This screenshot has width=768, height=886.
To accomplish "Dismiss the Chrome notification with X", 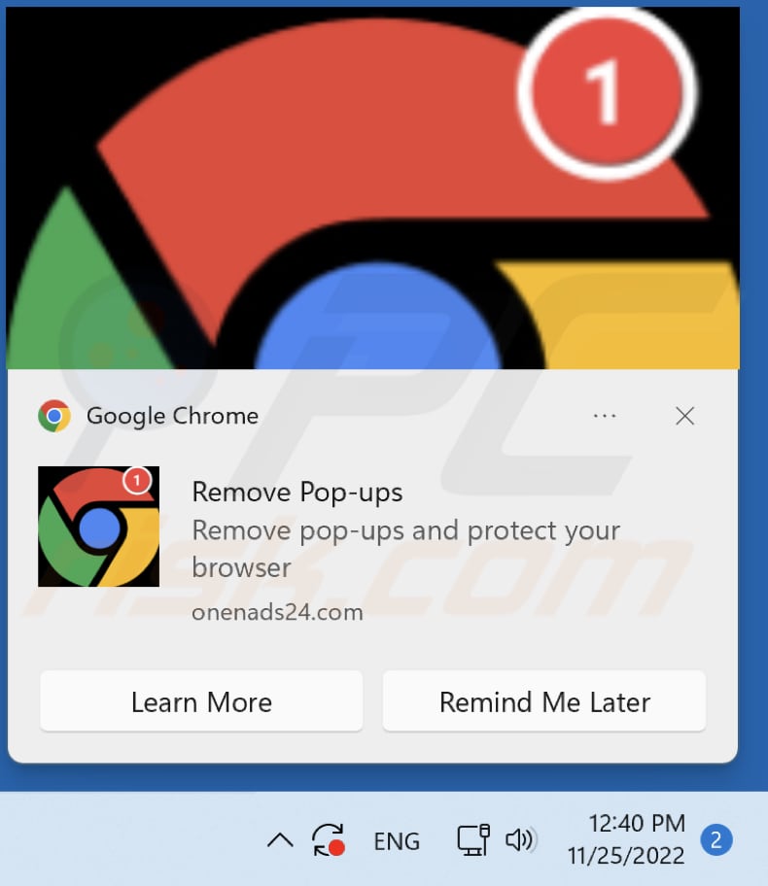I will point(684,416).
